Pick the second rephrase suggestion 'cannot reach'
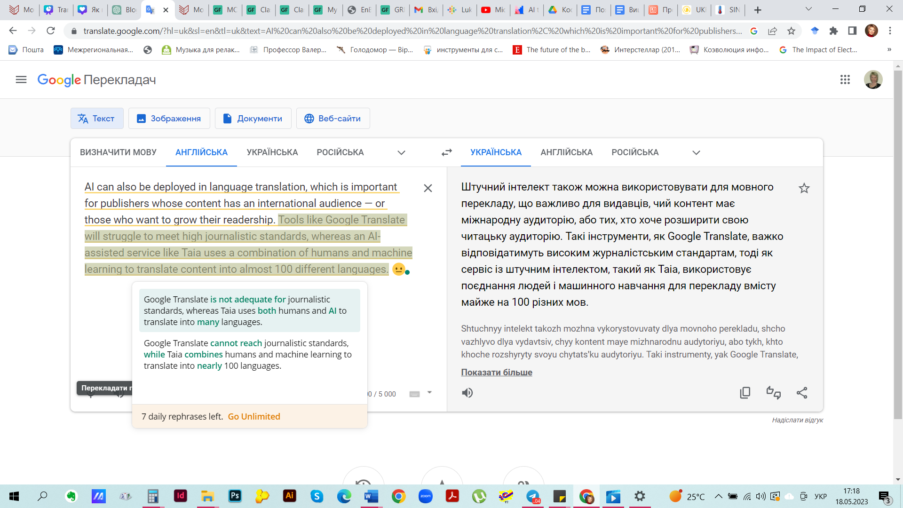 pyautogui.click(x=250, y=354)
